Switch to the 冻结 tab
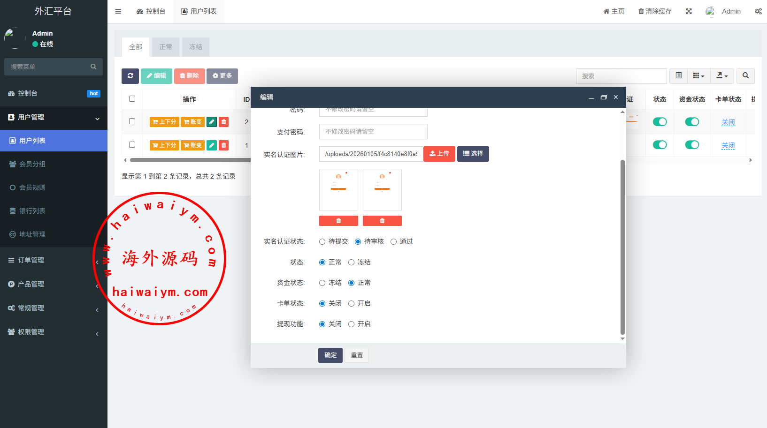The width and height of the screenshot is (767, 428). click(x=195, y=47)
